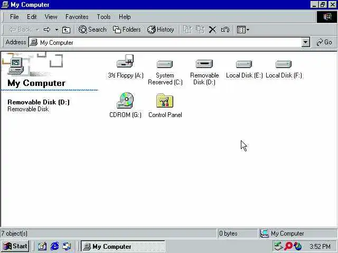Click the Move To toolbar icon

pyautogui.click(x=187, y=30)
